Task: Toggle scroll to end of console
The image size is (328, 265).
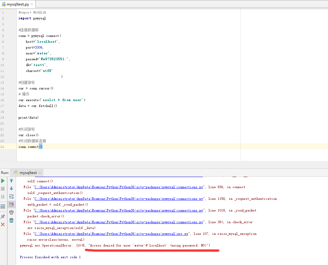Action: tap(11, 204)
